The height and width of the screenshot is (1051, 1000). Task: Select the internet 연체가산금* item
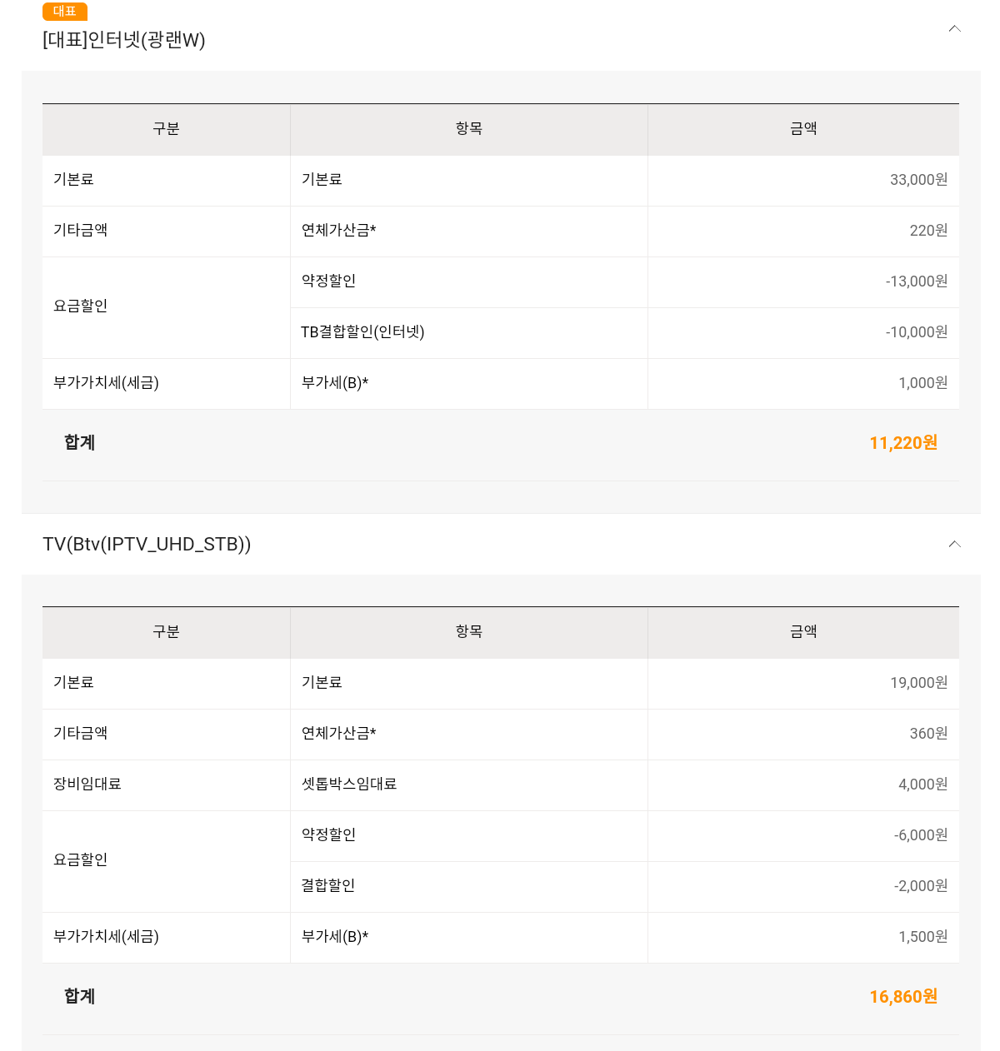[x=338, y=231]
